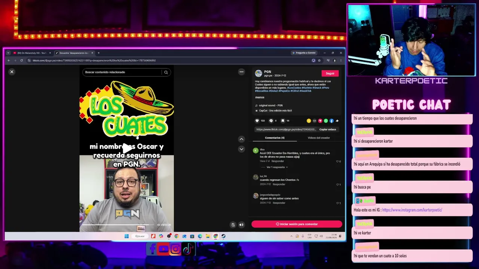
Task: Click the Buscar contenido relacionado search field
Action: [x=122, y=72]
